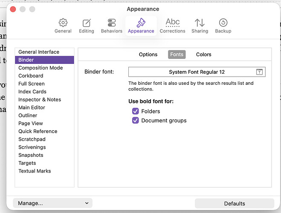The image size is (281, 213).
Task: Close the Appearance window with red button
Action: point(13,9)
